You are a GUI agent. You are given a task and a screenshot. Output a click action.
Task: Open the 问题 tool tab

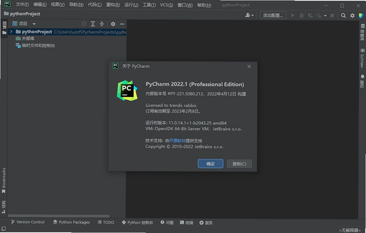(167, 222)
